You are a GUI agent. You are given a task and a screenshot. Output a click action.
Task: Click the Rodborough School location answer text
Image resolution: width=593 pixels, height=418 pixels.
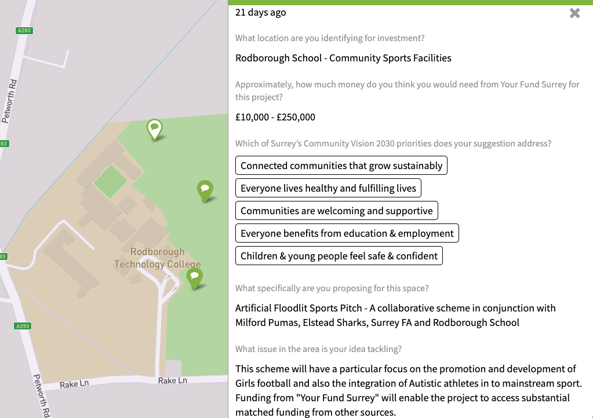tap(343, 58)
